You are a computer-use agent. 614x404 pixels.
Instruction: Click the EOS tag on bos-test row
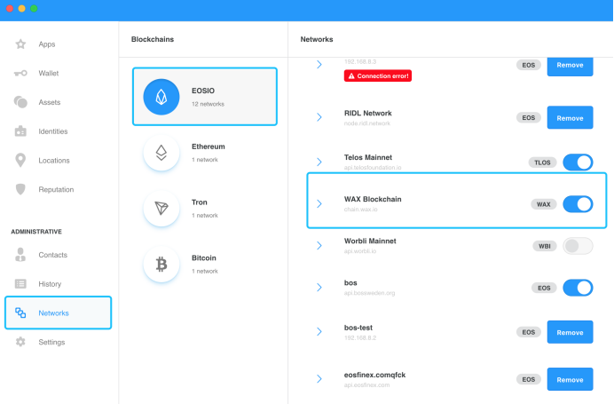[x=528, y=332]
